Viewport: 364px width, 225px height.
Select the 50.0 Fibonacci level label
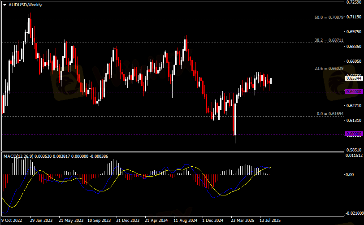click(329, 17)
